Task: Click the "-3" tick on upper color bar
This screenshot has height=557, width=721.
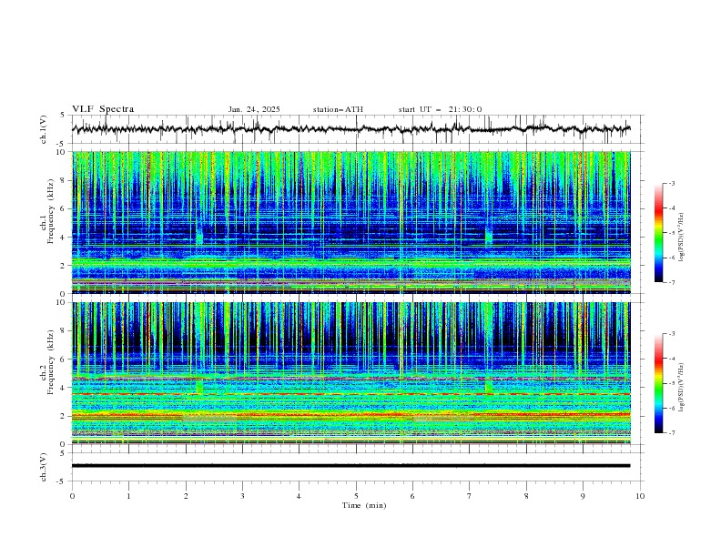Action: [672, 183]
